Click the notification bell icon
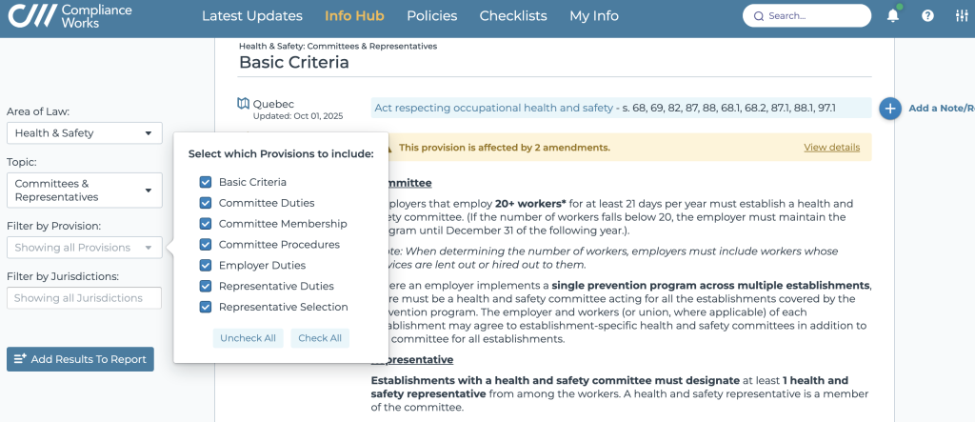Image resolution: width=975 pixels, height=422 pixels. (892, 16)
